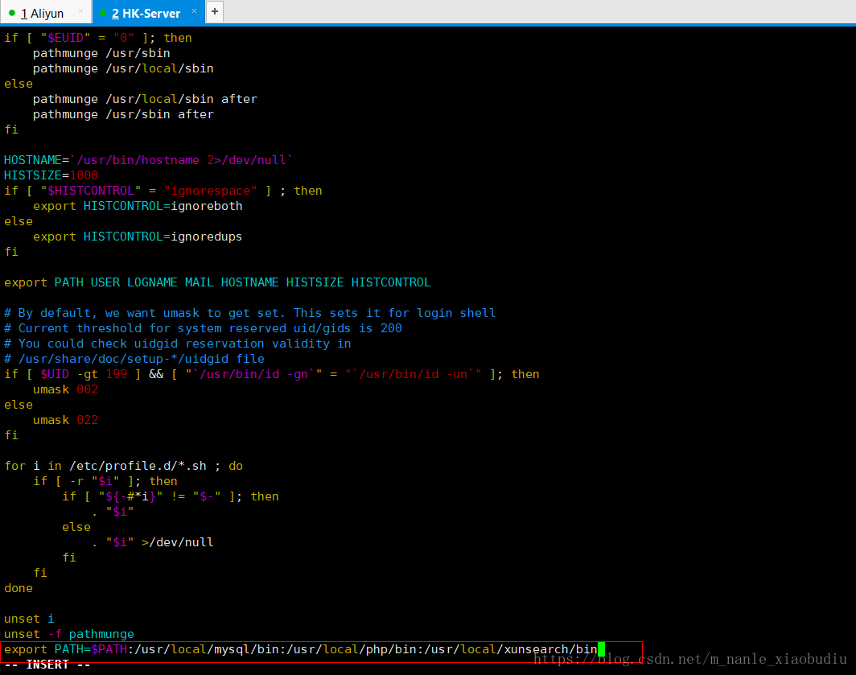Click the '# By default, we want umask' comment
The width and height of the screenshot is (856, 675).
pyautogui.click(x=250, y=313)
